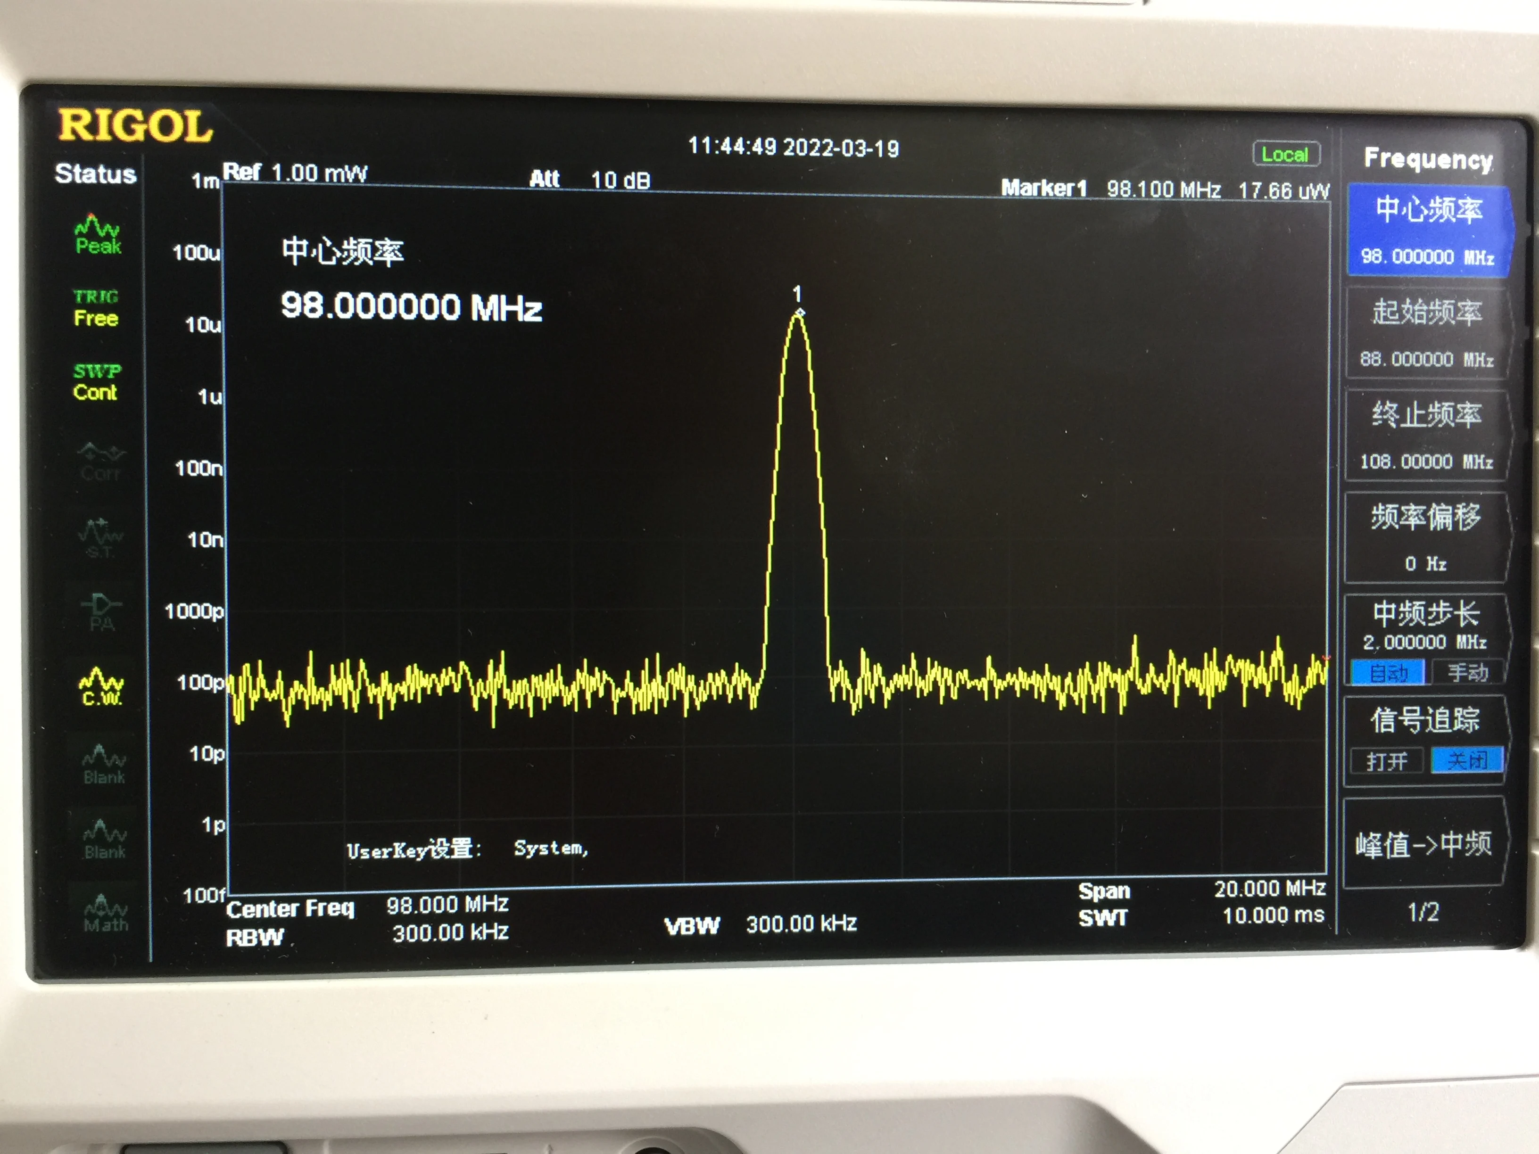Click the PA preamplifier icon
The image size is (1539, 1154).
tap(101, 611)
